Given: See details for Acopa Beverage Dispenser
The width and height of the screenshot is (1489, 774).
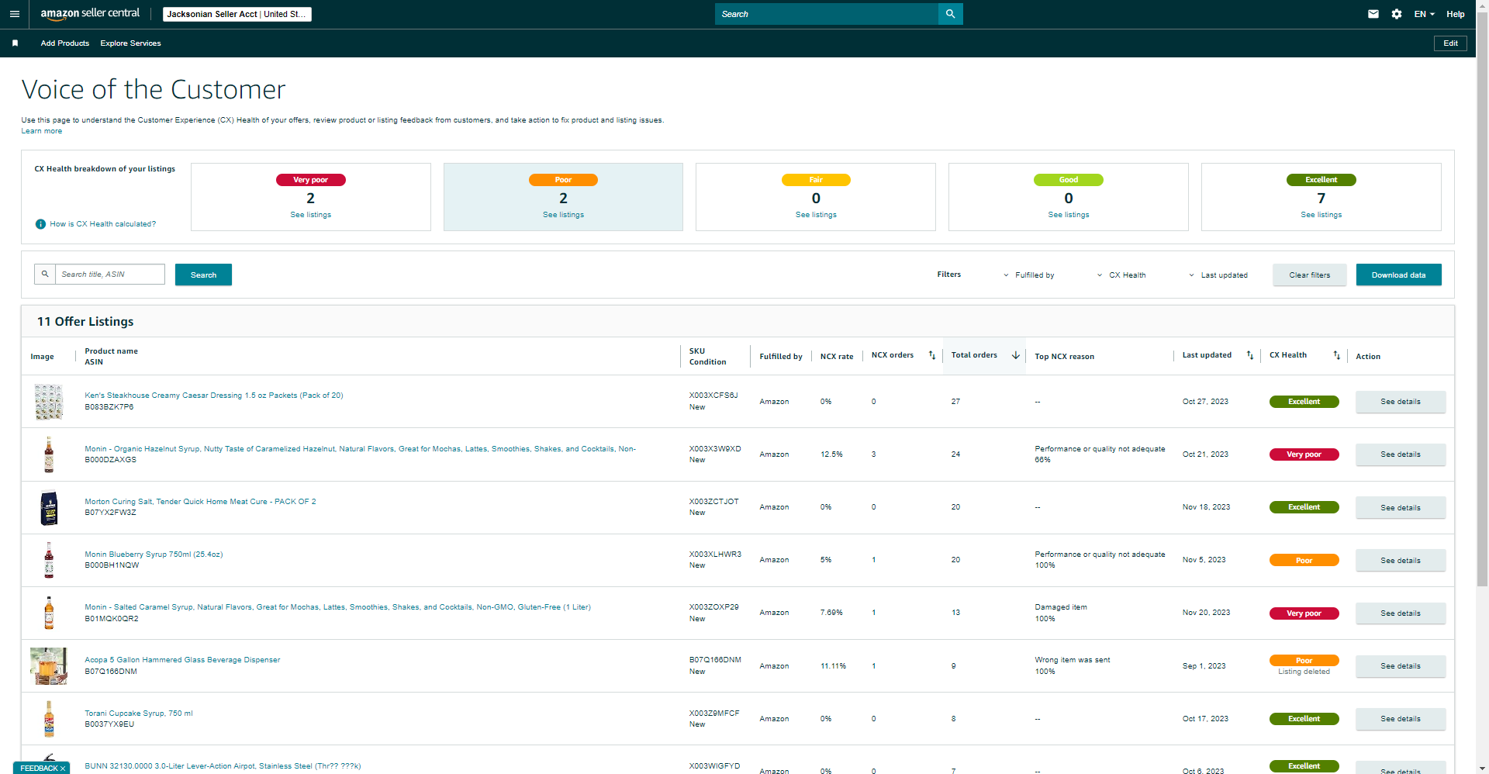Looking at the screenshot, I should coord(1401,666).
